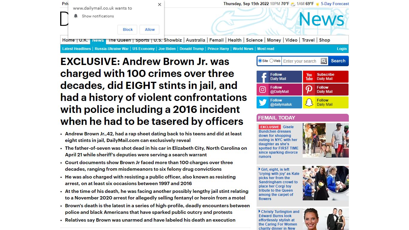Open the Video section tab
Screen dimensions: 409x230
pos(291,40)
